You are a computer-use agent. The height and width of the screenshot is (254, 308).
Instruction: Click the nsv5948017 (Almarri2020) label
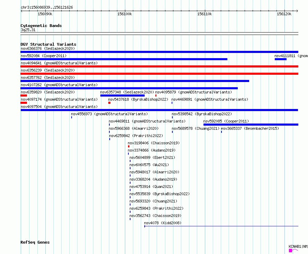(x=154, y=172)
